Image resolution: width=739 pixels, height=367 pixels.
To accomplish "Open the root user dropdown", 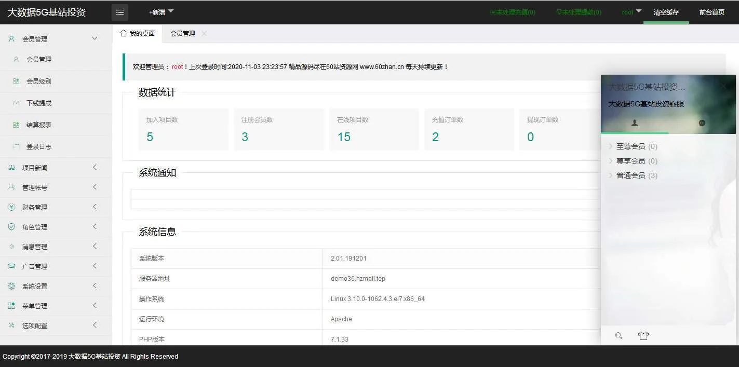I will (631, 12).
